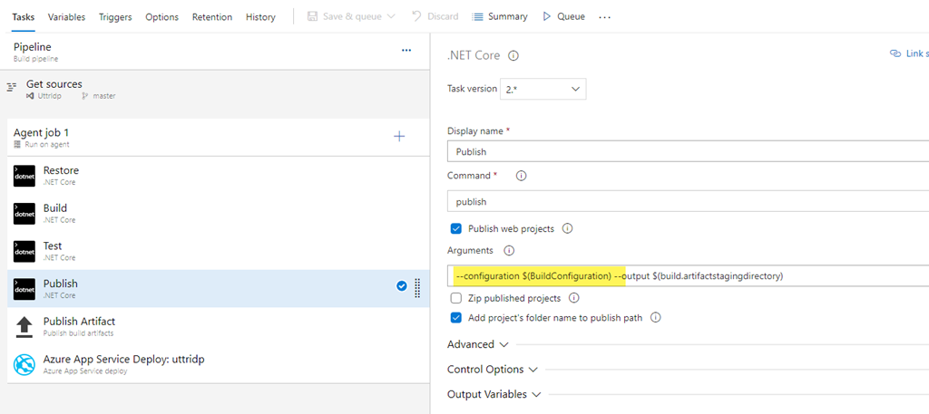Enable Zip published projects checkbox
Screen dimensions: 929x414
(456, 298)
